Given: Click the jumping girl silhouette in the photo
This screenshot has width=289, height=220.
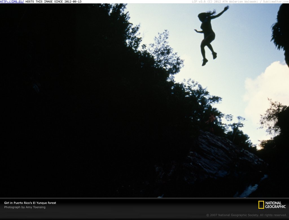Looking at the screenshot, I should point(211,36).
